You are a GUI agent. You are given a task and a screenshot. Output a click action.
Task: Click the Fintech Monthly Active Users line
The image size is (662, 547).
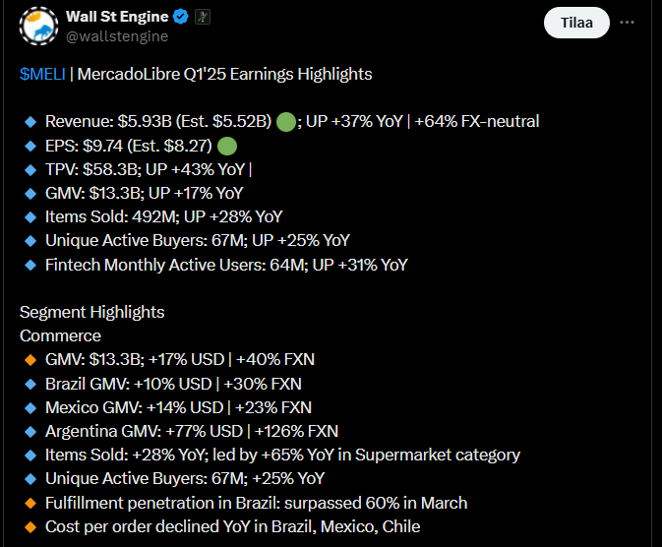pyautogui.click(x=226, y=265)
